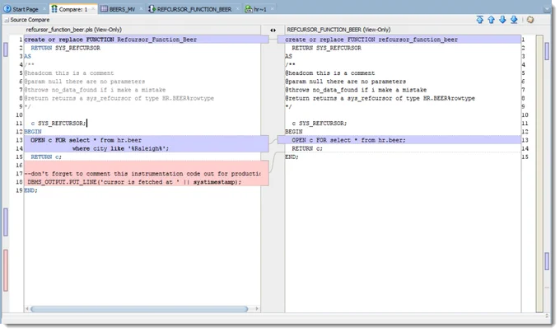560x332 pixels.
Task: Click the compare options icon beside arrows
Action: (x=530, y=20)
